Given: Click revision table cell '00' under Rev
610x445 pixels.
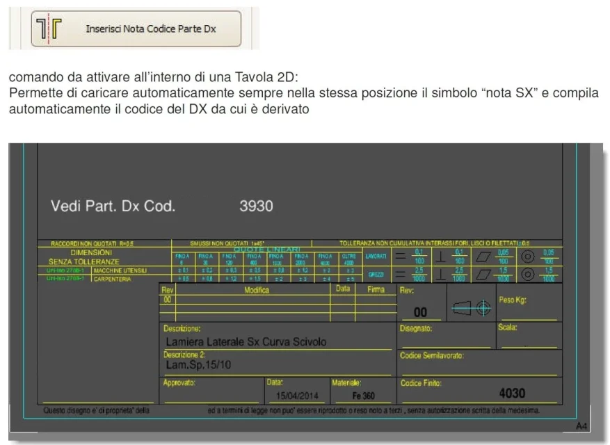Looking at the screenshot, I should 168,300.
